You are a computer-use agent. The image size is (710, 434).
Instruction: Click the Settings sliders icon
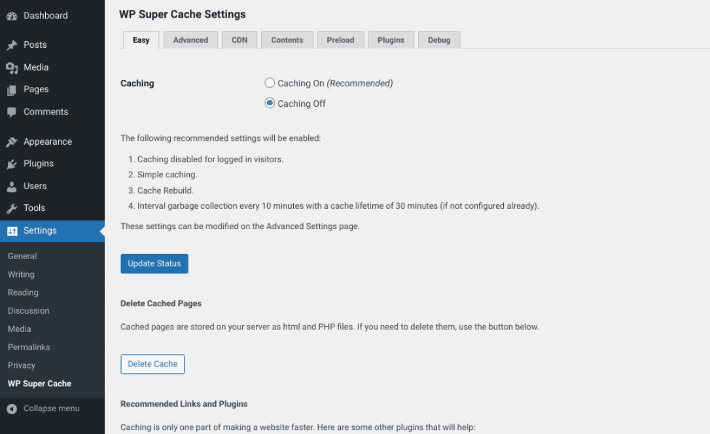point(12,231)
